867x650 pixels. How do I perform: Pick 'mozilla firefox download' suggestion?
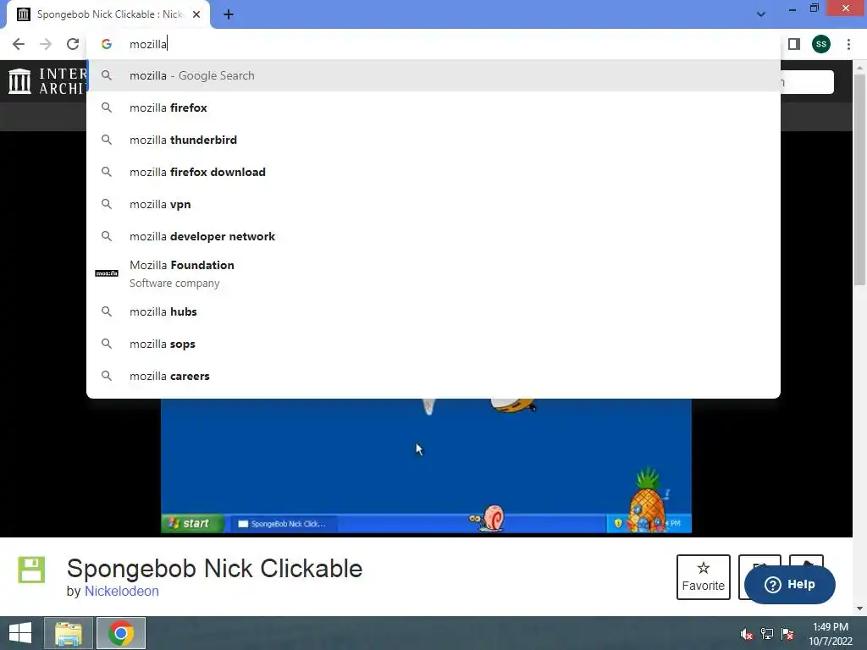point(433,172)
